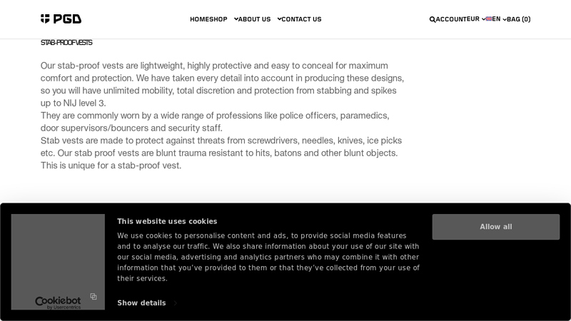Go to the HOME menu item
This screenshot has width=571, height=321.
[199, 19]
